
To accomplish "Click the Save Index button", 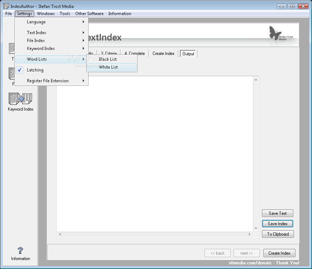I will [277, 223].
